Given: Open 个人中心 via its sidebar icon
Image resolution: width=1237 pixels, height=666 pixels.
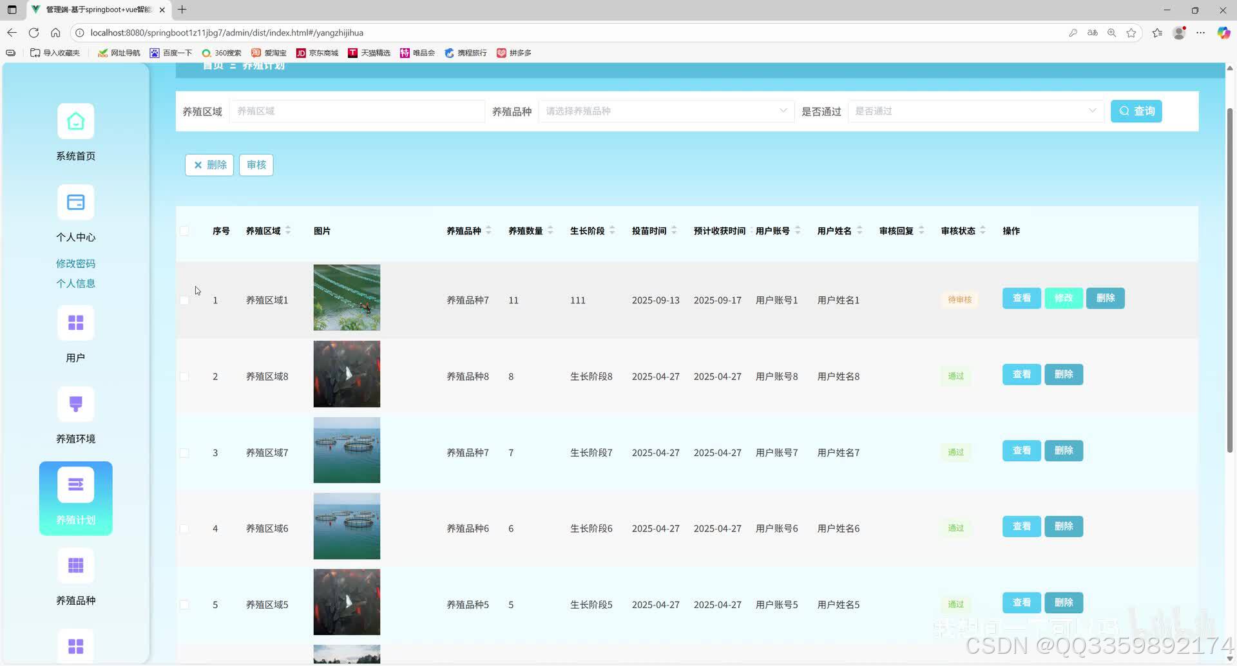Looking at the screenshot, I should click(75, 202).
